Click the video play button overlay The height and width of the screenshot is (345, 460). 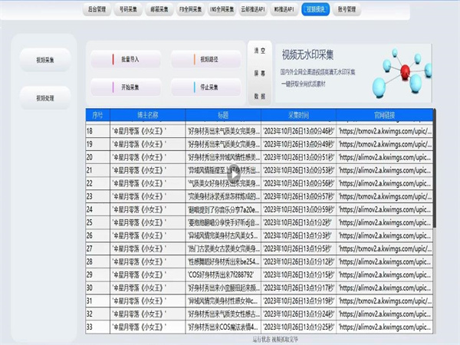tap(233, 176)
